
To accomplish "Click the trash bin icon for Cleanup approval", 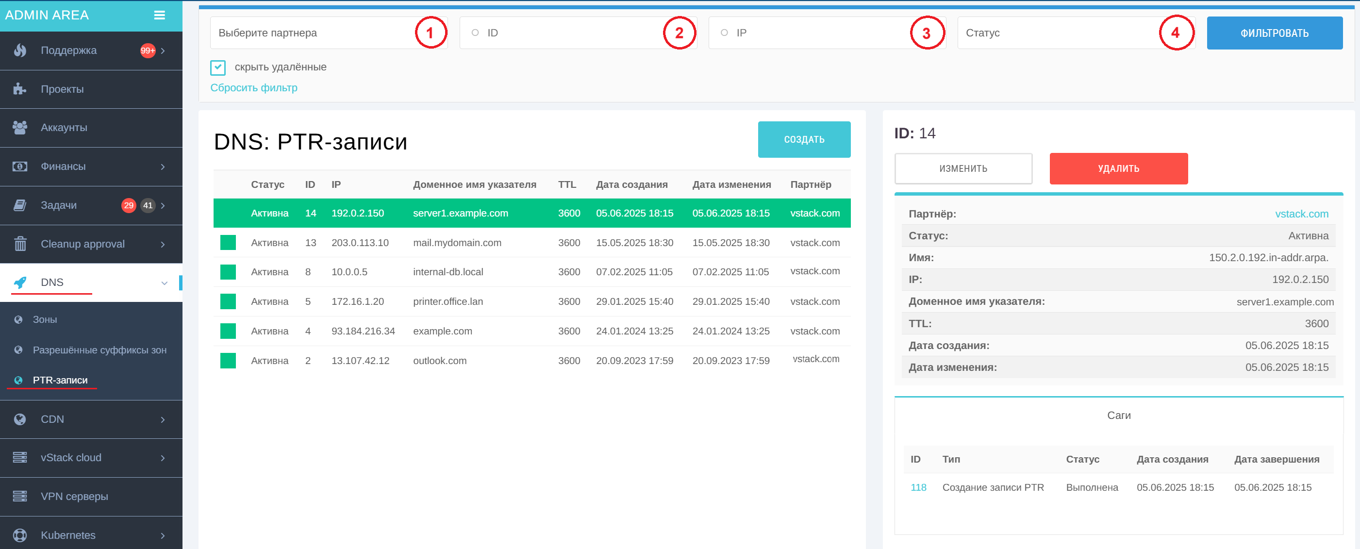I will (x=20, y=244).
